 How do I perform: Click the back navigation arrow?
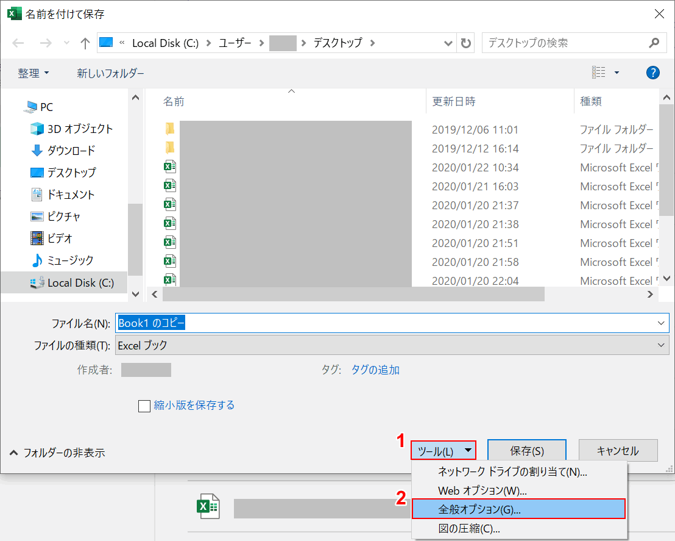[18, 43]
